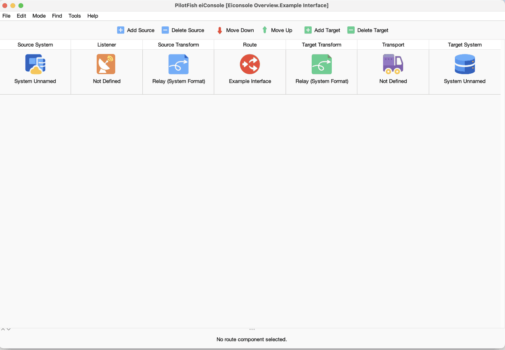Open the Source Transform blue document icon
The image size is (505, 350).
[x=178, y=64]
